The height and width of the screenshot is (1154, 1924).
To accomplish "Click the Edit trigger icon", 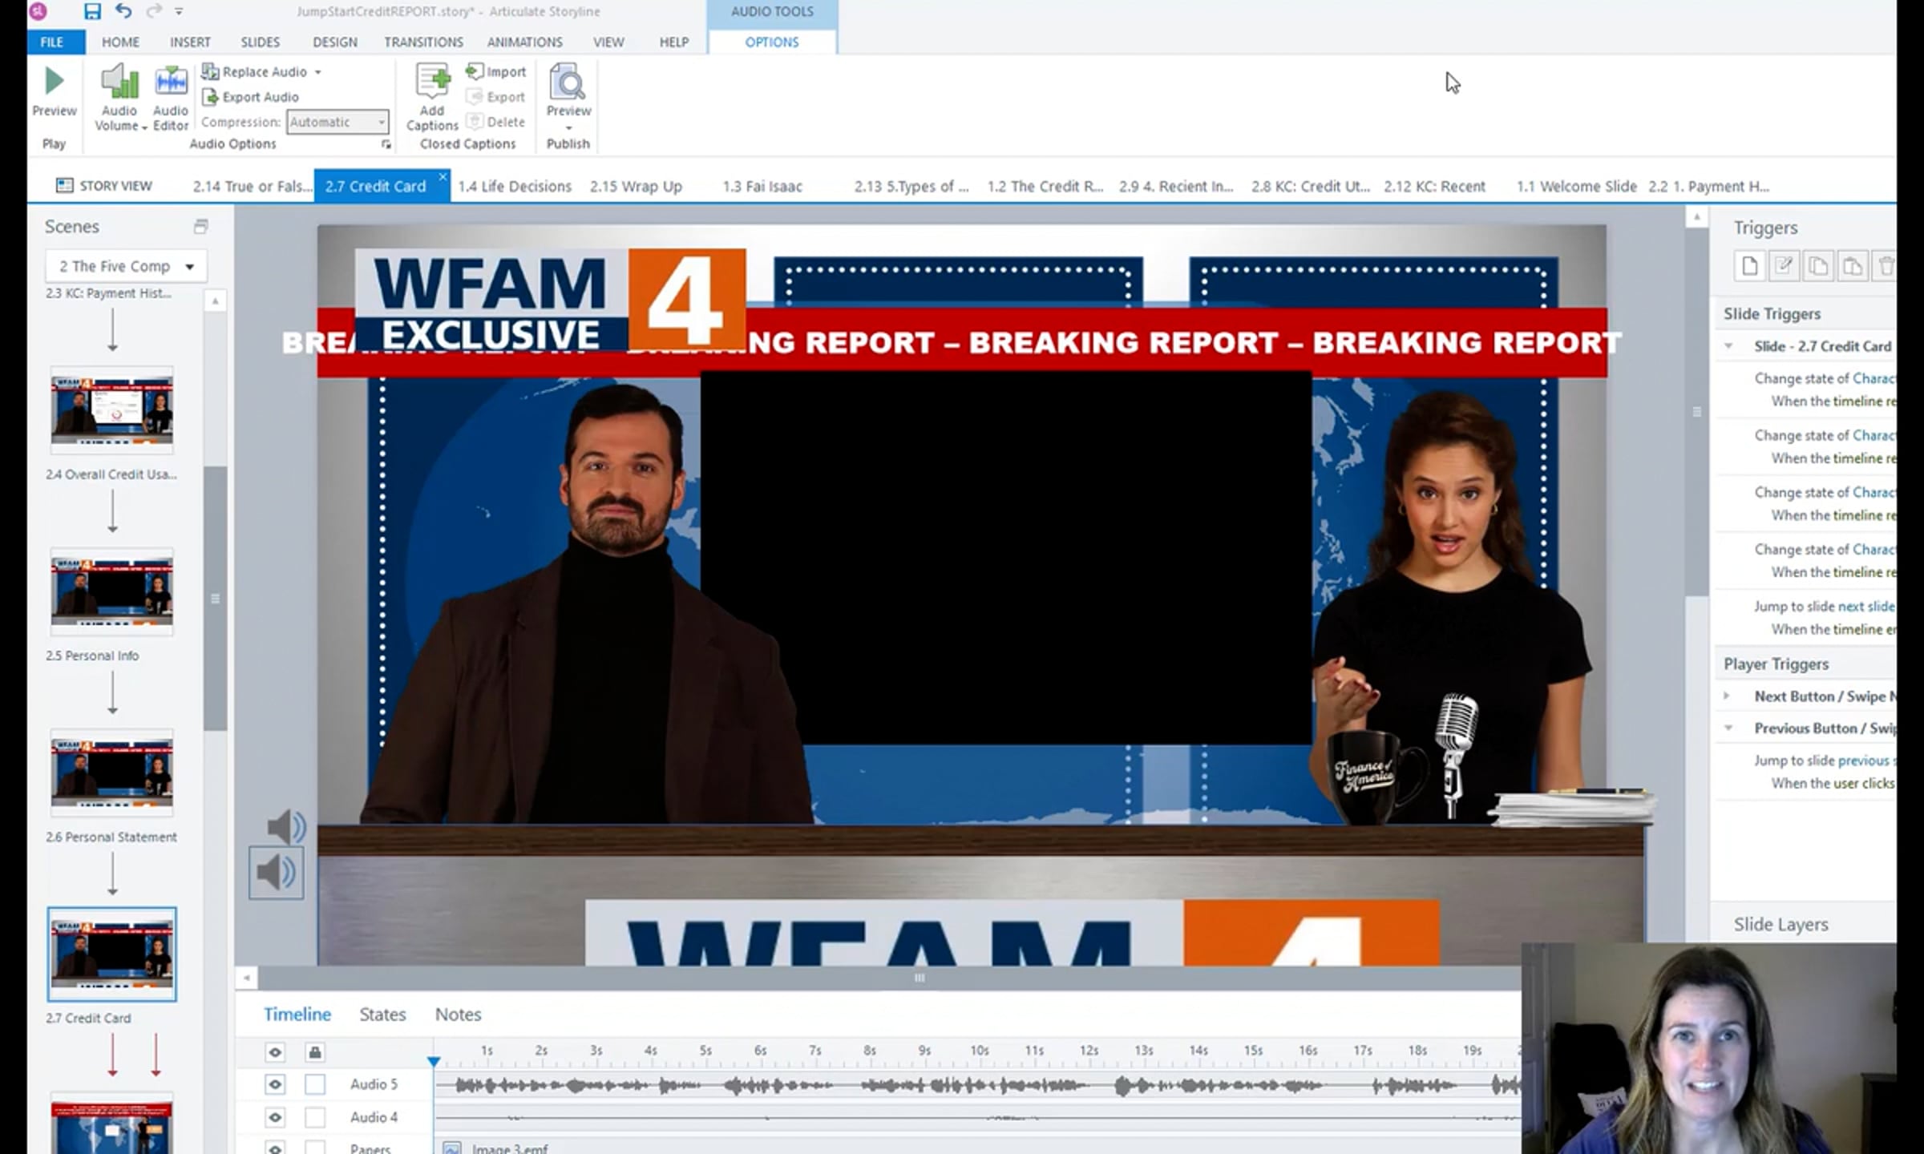I will pyautogui.click(x=1784, y=266).
